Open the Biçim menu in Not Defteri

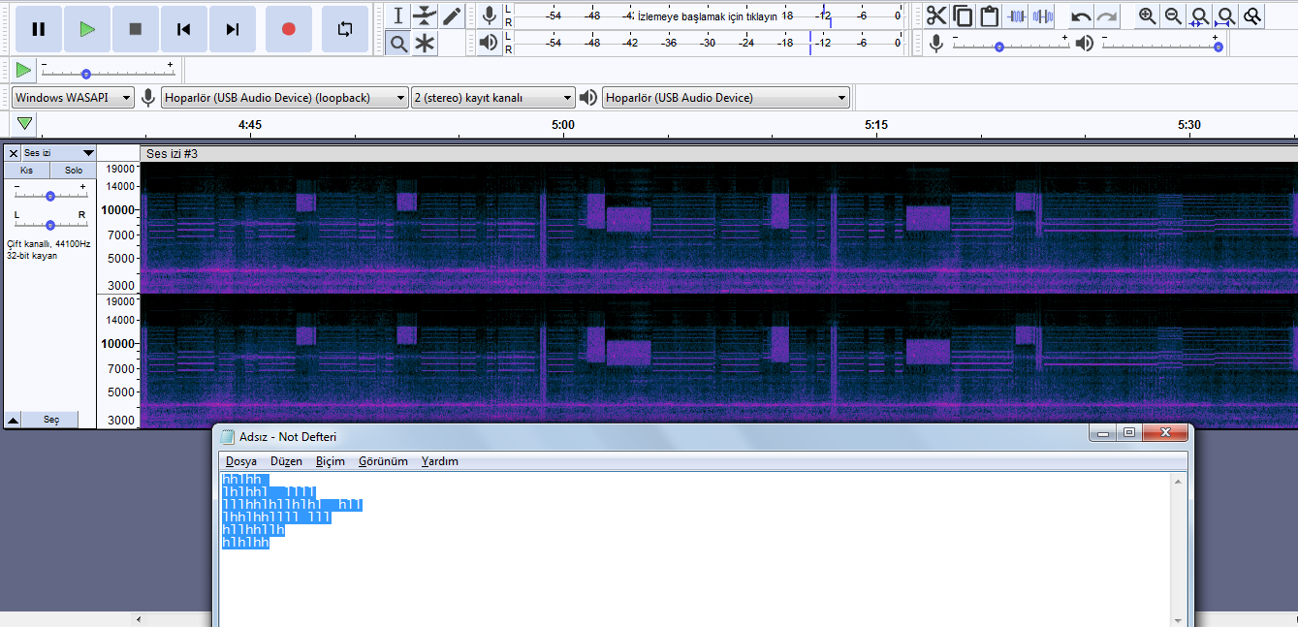click(331, 461)
